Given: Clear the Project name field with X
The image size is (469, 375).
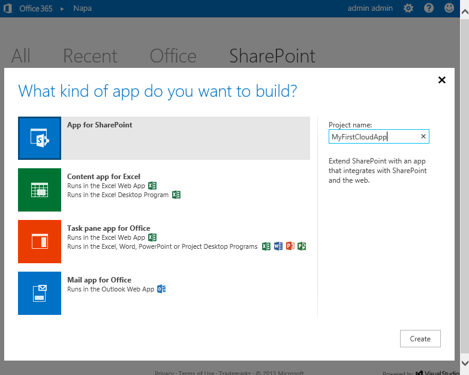Looking at the screenshot, I should pyautogui.click(x=423, y=136).
